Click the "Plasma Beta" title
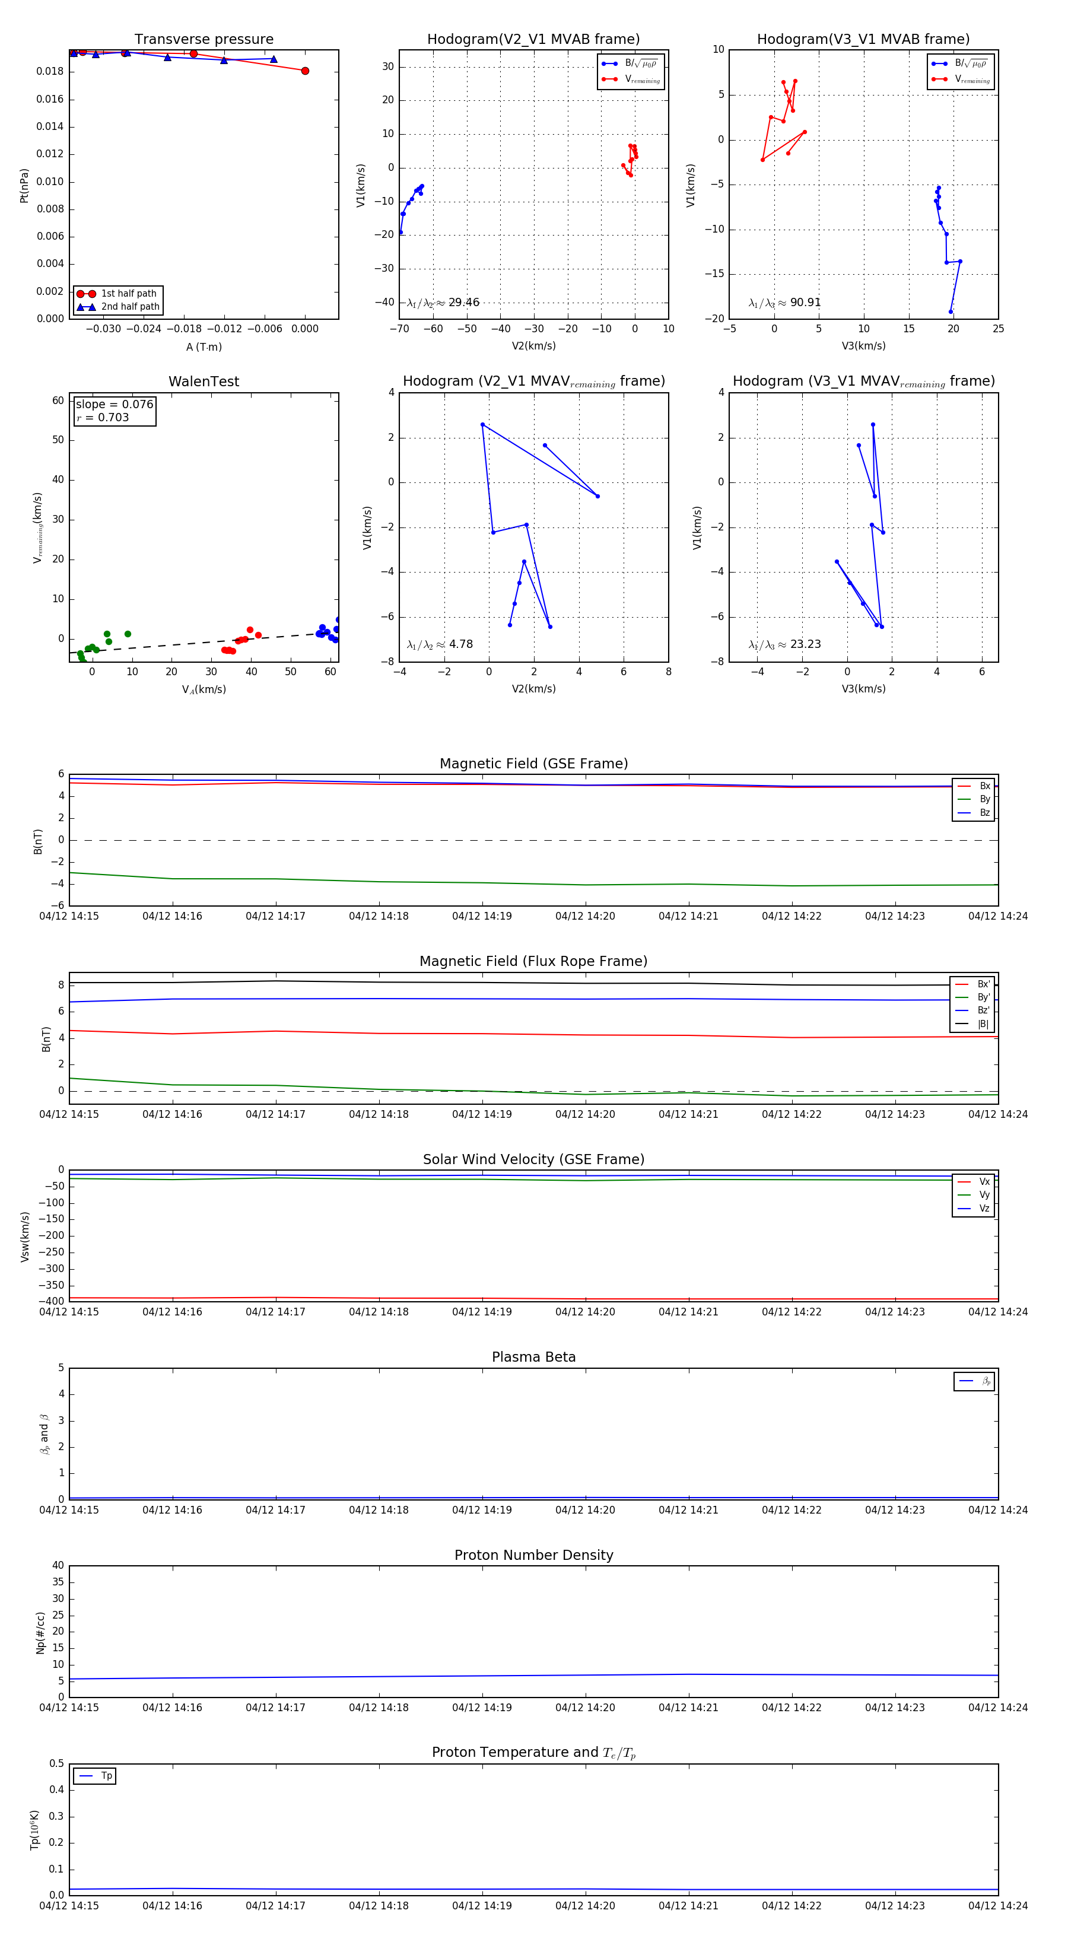 tap(533, 1357)
